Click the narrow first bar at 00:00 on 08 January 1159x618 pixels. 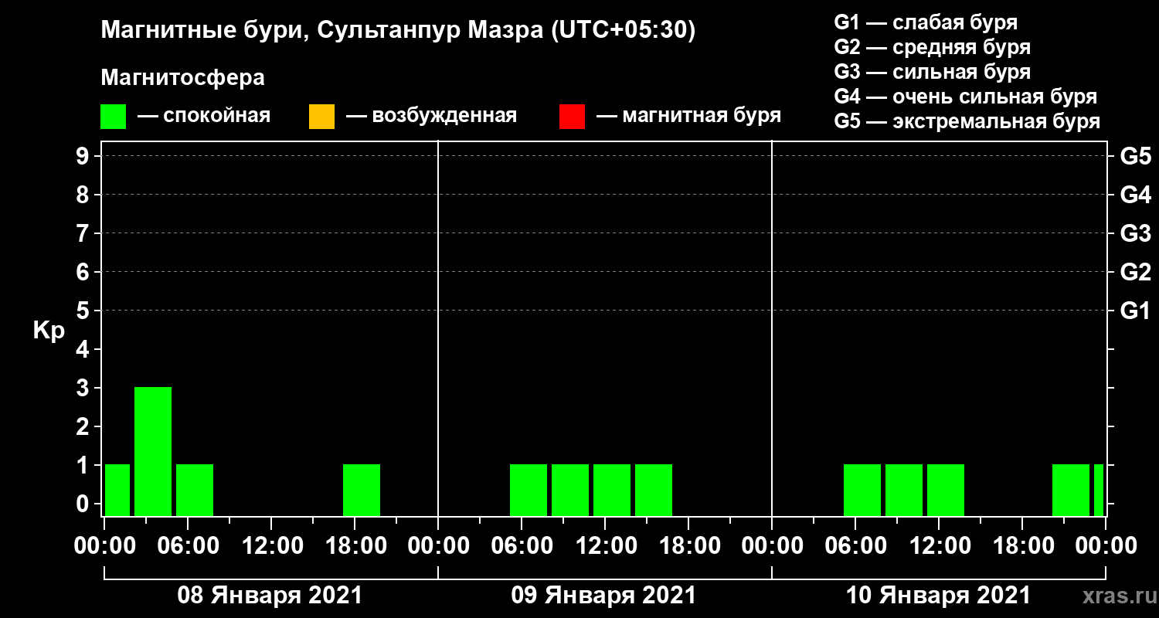(117, 490)
